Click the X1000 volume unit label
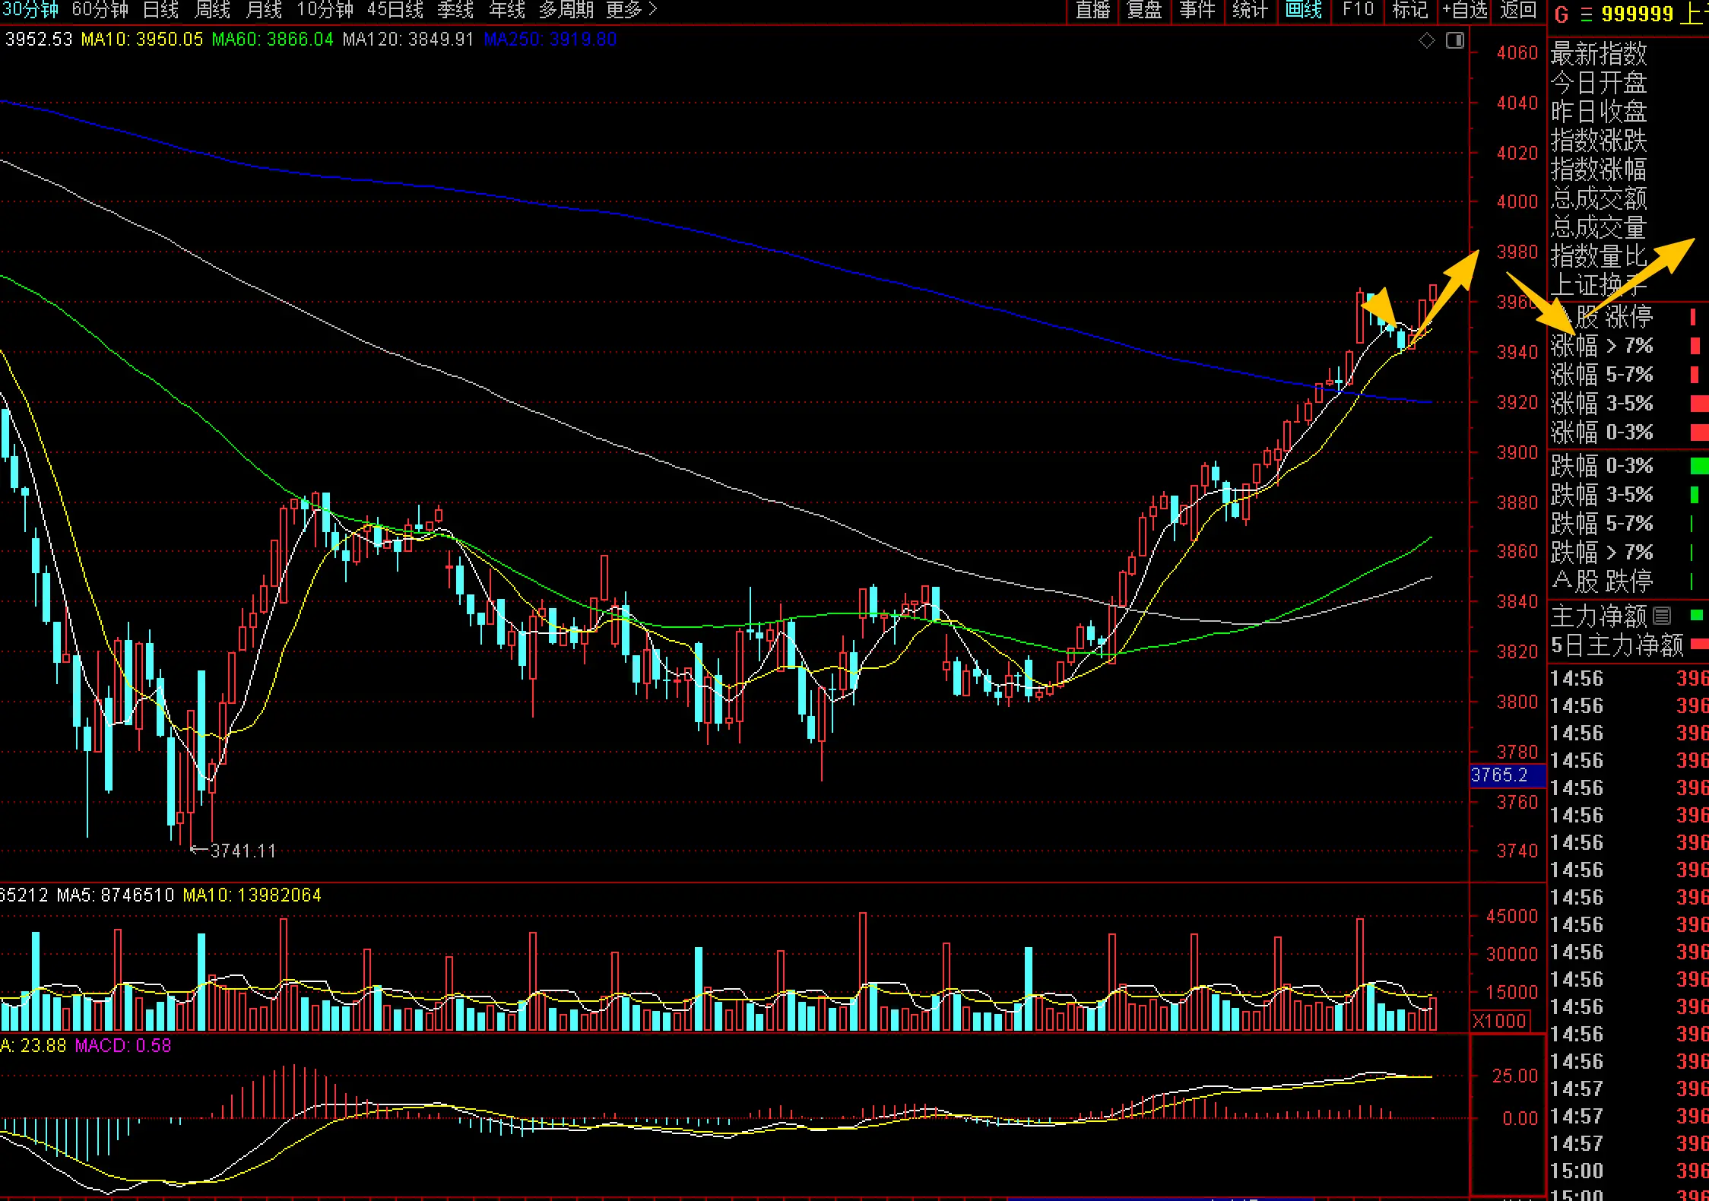 pos(1499,1021)
